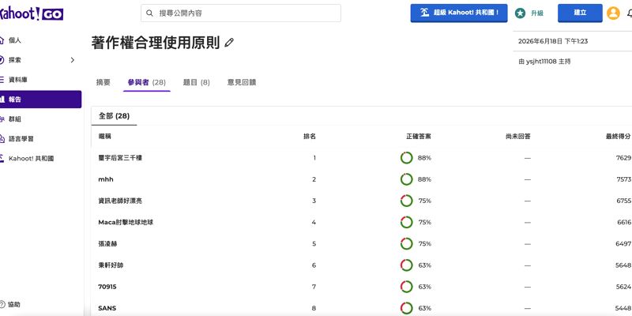The width and height of the screenshot is (632, 316).
Task: Click the search public content field
Action: pos(241,13)
